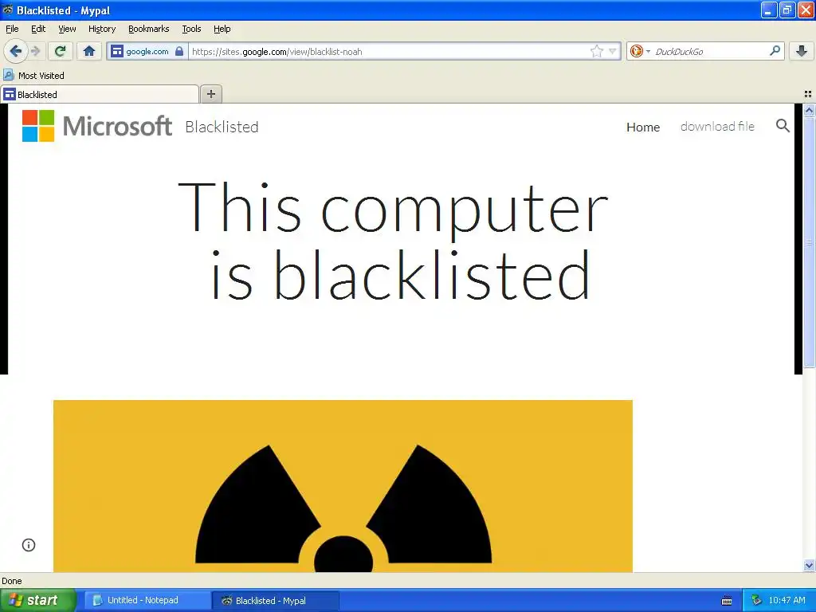Screen dimensions: 816x612
Task: Open the Windows Start menu
Action: (37, 600)
